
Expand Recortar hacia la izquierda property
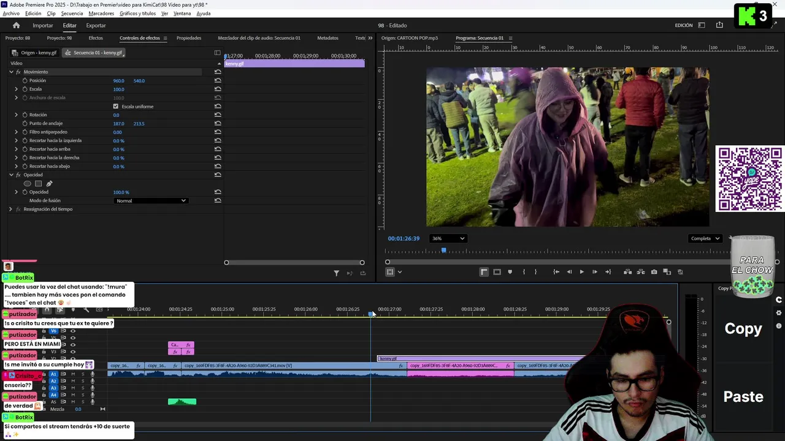17,140
